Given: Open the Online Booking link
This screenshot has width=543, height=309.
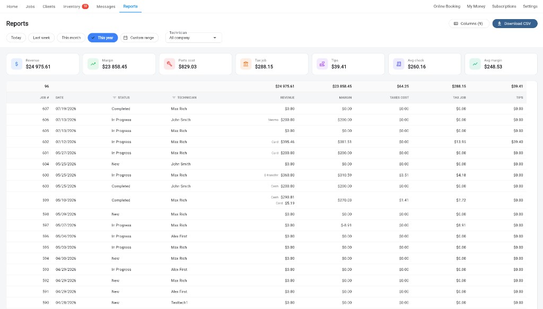Looking at the screenshot, I should pos(446,6).
